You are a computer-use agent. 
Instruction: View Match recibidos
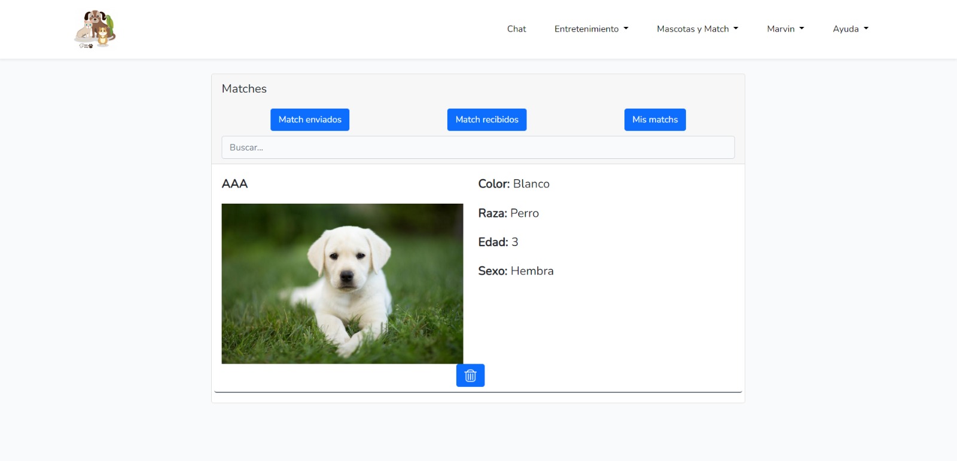pyautogui.click(x=487, y=119)
